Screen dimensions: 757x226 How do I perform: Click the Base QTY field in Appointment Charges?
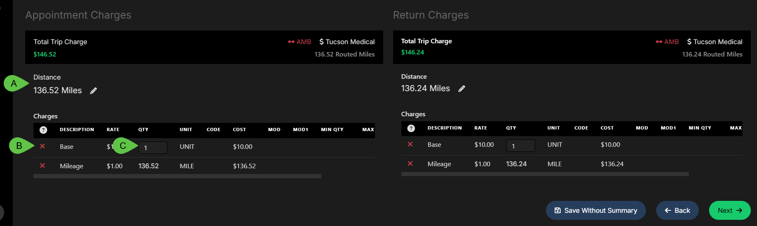coord(153,148)
